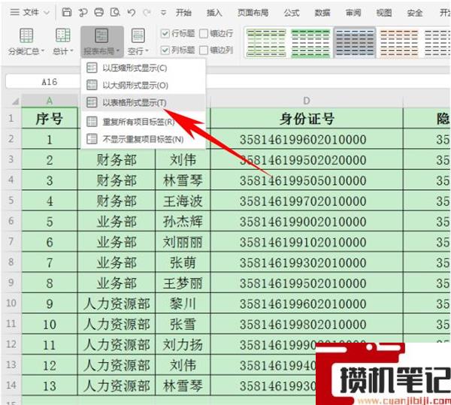Click the Save icon in quick toolbar
This screenshot has width=451, height=405.
click(x=67, y=12)
